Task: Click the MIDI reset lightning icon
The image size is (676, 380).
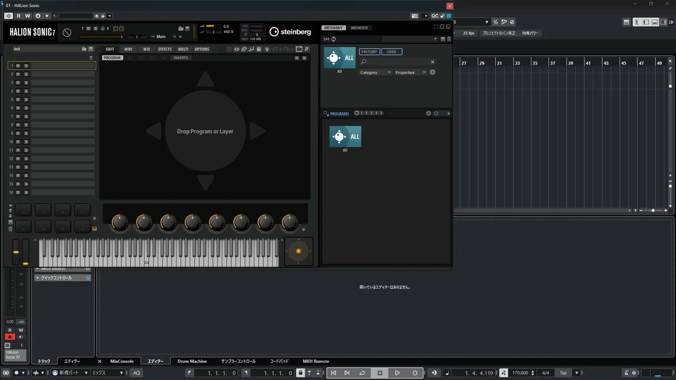Action: (267, 49)
